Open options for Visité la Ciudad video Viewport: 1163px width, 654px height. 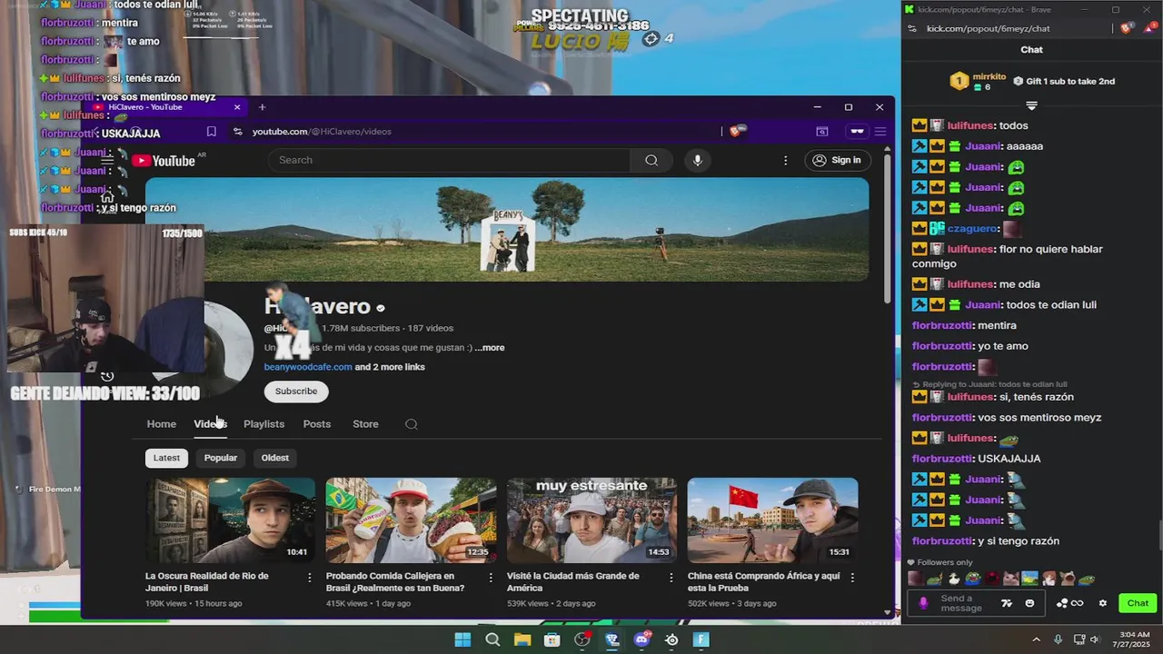[671, 577]
